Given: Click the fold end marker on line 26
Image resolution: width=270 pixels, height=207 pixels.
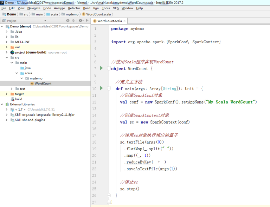Looking at the screenshot, I should (109, 195).
